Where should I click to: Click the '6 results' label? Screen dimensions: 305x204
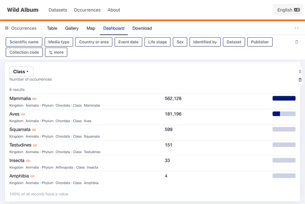tap(17, 90)
